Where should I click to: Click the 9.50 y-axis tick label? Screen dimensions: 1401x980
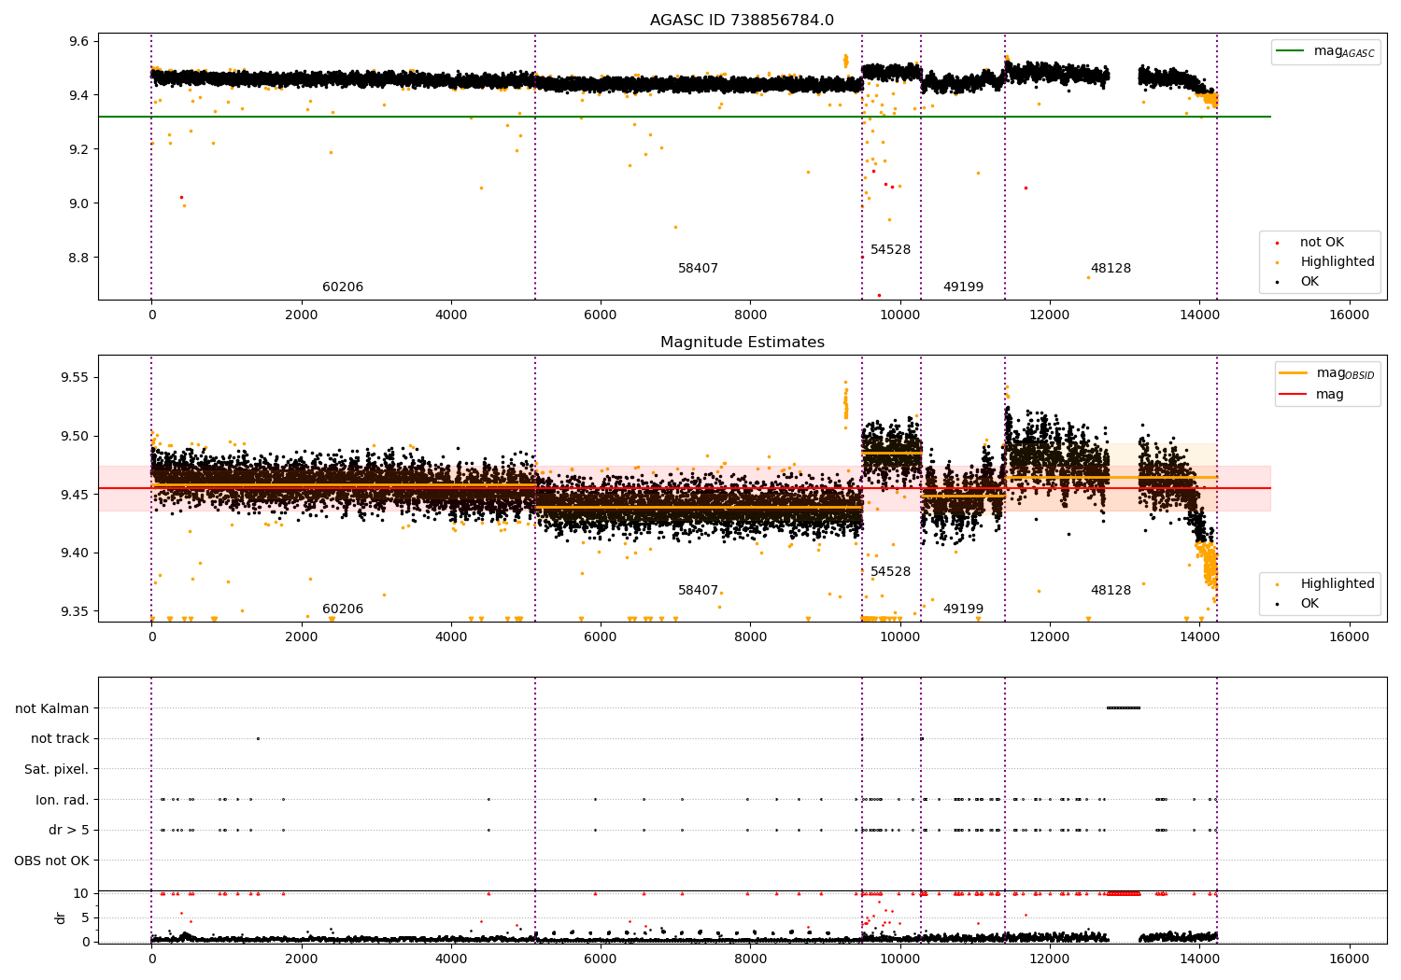(76, 437)
